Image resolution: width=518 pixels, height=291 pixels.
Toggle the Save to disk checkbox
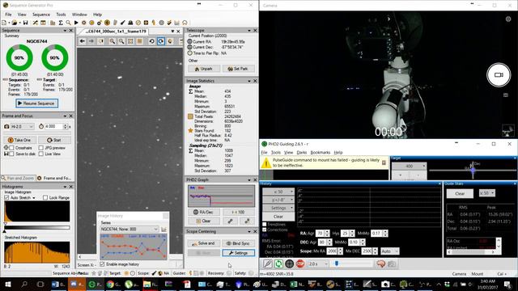[12, 154]
